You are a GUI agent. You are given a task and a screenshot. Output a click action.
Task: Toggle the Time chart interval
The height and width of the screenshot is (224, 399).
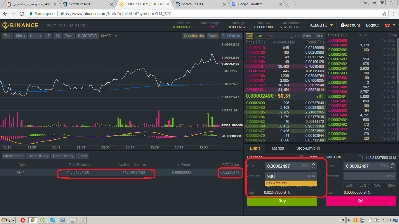pos(8,36)
